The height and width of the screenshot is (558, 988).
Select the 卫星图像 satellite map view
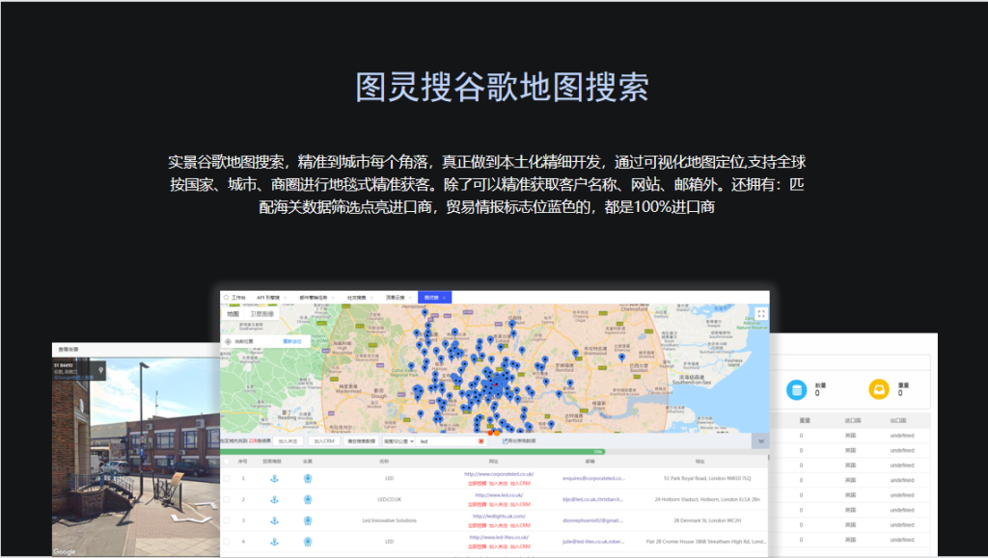tap(261, 313)
